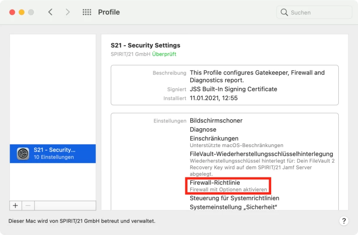
Task: Click the Profile window title
Action: 109,12
